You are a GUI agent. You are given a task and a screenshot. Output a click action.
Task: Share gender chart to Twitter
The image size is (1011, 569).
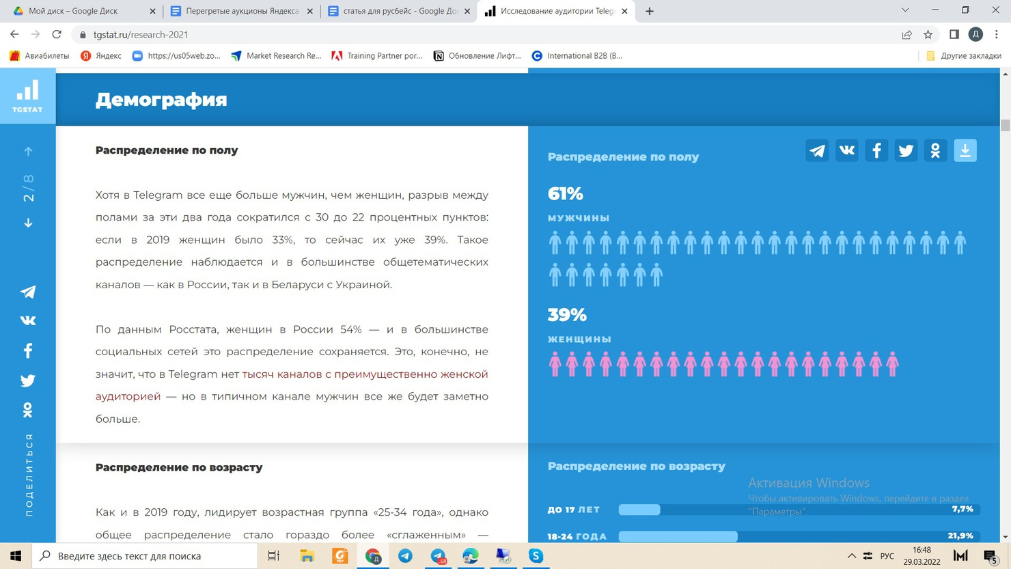tap(906, 150)
